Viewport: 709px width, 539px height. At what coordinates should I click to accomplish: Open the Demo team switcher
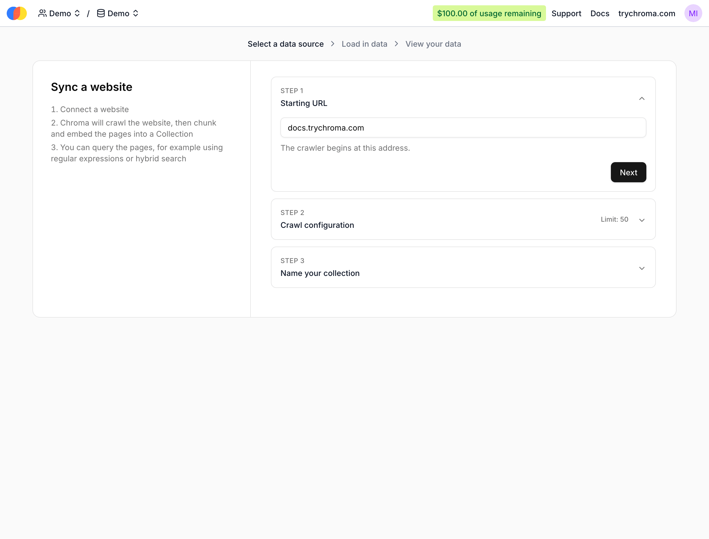pos(59,13)
